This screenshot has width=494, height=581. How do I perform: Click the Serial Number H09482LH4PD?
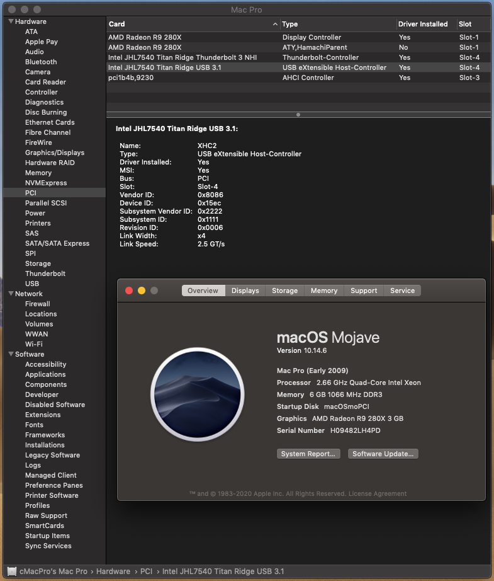[x=355, y=430]
